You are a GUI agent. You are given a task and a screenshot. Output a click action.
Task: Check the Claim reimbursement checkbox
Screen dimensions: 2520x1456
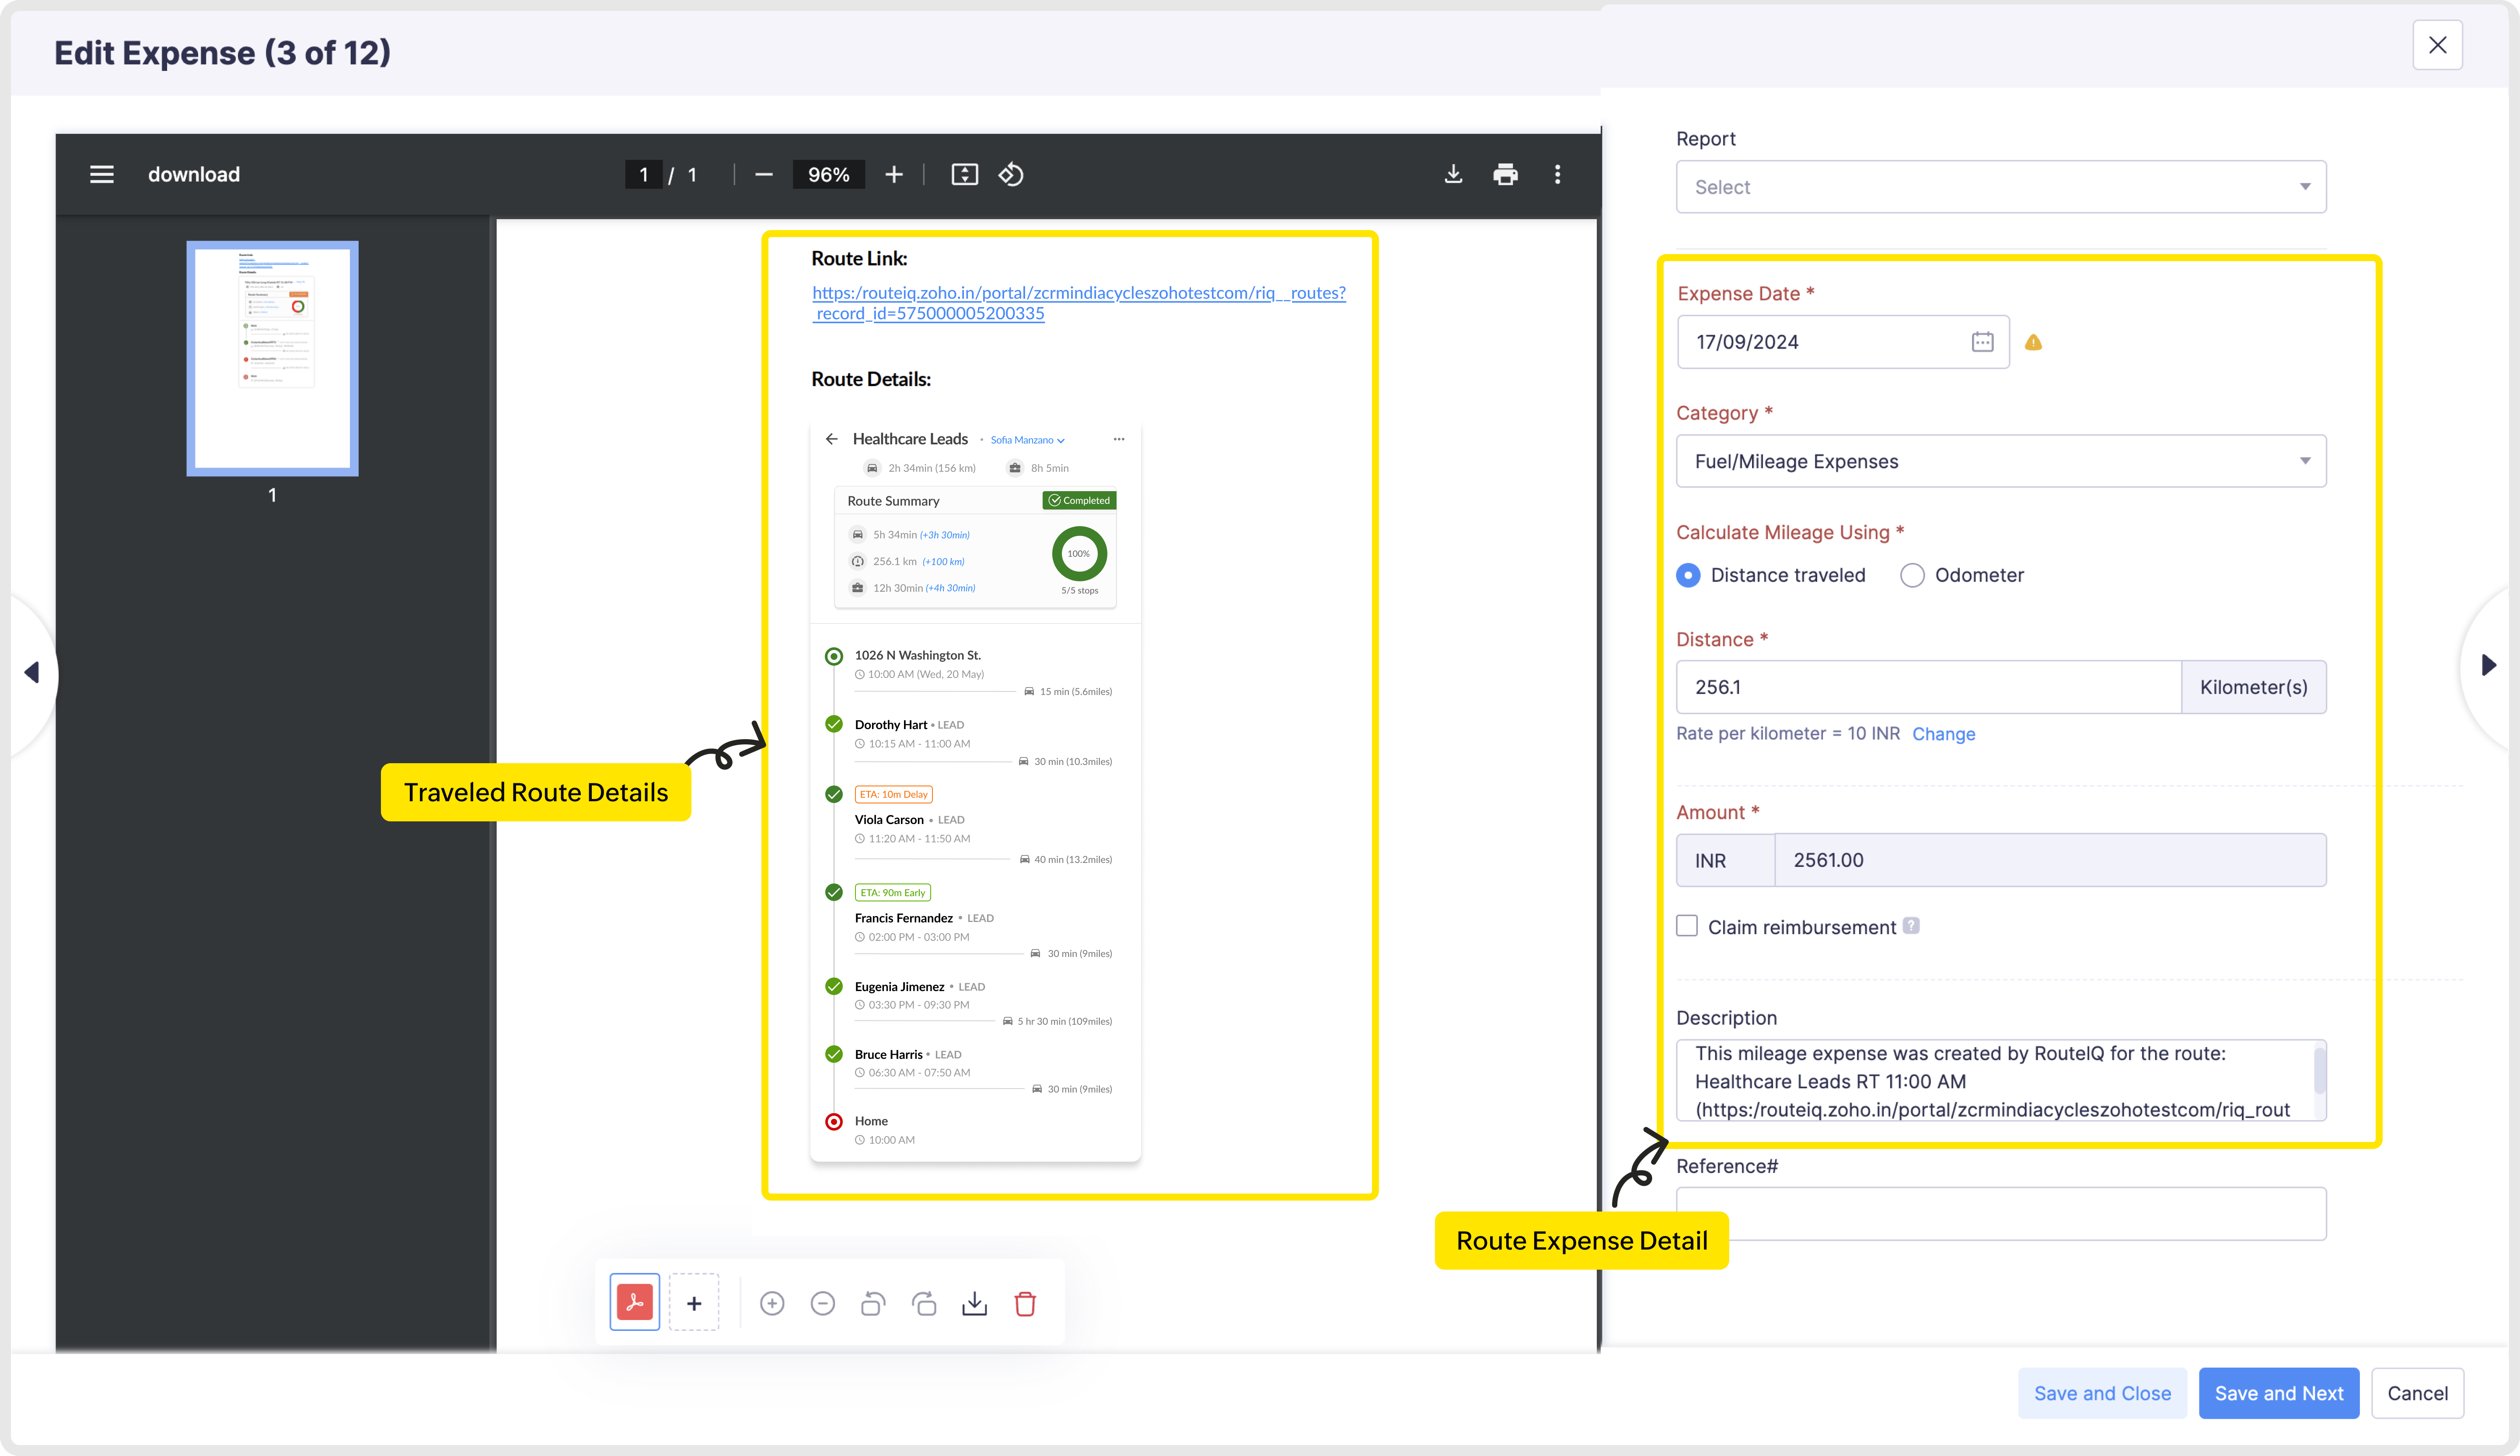click(x=1687, y=926)
